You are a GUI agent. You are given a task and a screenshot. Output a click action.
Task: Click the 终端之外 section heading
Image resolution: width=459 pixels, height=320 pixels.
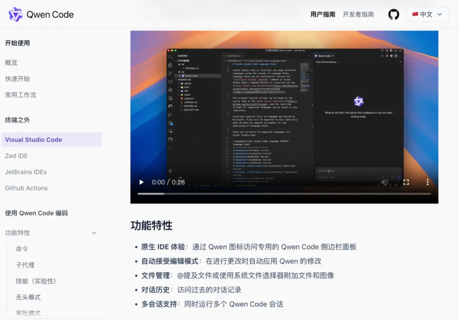click(17, 120)
